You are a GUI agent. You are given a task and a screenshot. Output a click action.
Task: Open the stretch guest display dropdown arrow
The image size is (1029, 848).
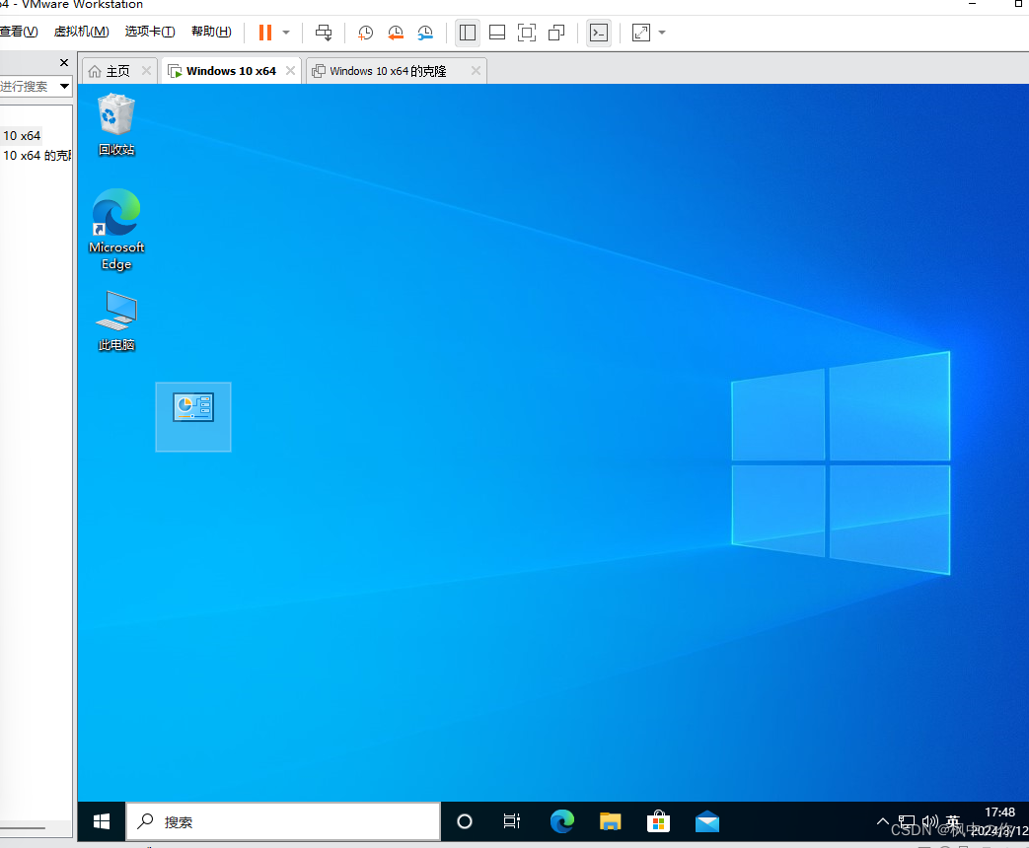tap(661, 32)
